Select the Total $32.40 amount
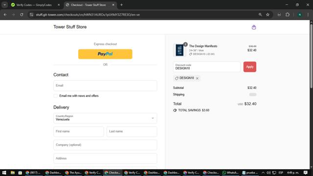The height and width of the screenshot is (176, 313). 250,104
